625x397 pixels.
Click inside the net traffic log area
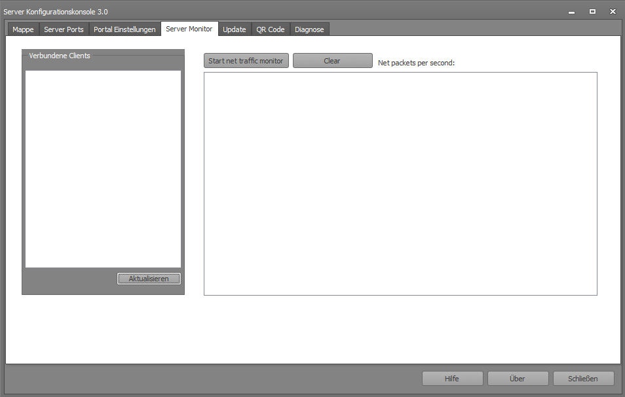tap(400, 184)
